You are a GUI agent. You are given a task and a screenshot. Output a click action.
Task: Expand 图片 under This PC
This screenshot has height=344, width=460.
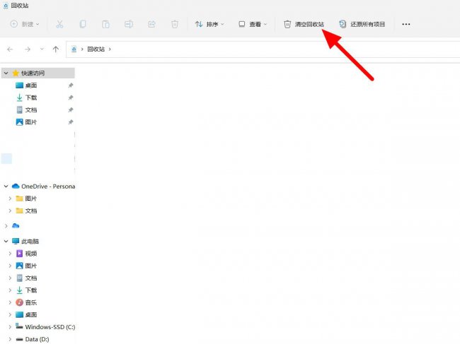(10, 266)
